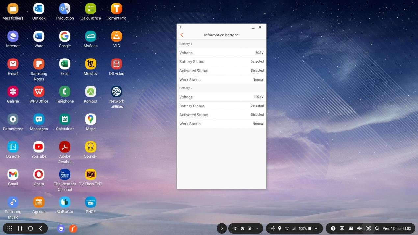This screenshot has width=418, height=235.
Task: Launch WPS Office
Action: (39, 91)
